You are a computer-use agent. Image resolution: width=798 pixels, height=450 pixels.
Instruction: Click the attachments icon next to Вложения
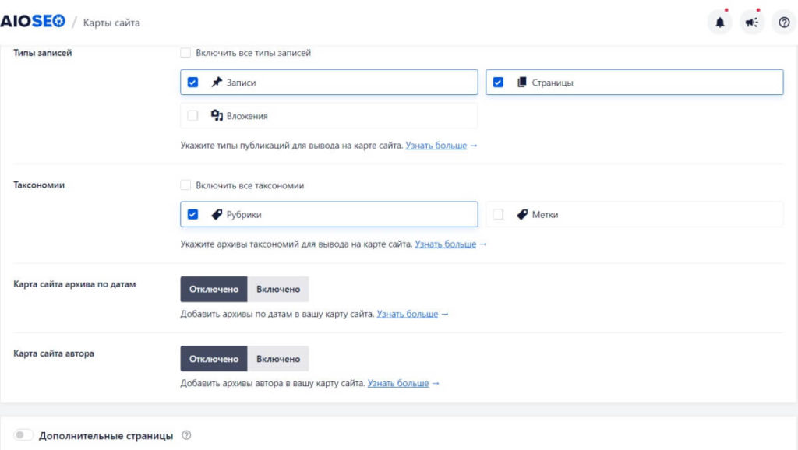tap(217, 115)
